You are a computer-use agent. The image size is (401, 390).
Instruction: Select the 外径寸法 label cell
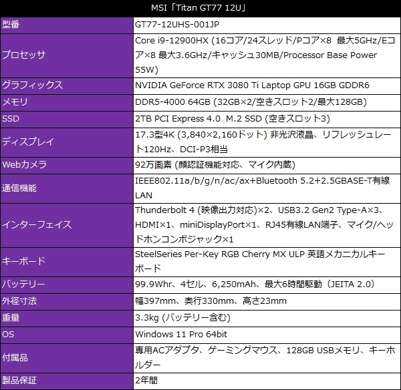click(67, 302)
